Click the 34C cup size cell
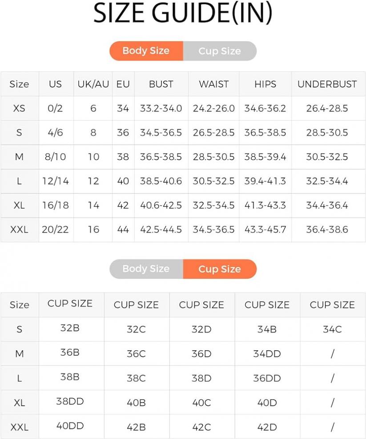This screenshot has height=439, width=366. coord(332,329)
